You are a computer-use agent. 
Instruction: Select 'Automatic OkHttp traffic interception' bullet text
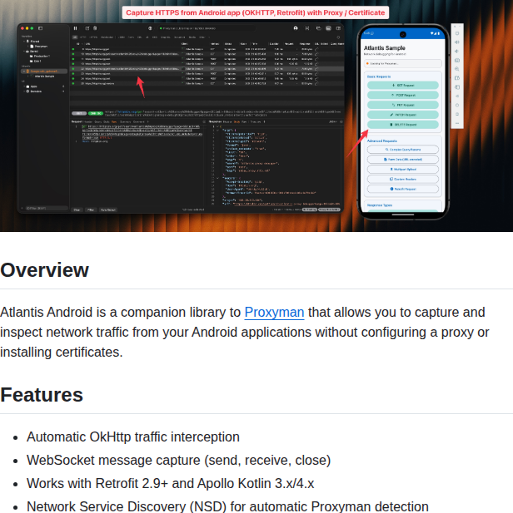(133, 437)
